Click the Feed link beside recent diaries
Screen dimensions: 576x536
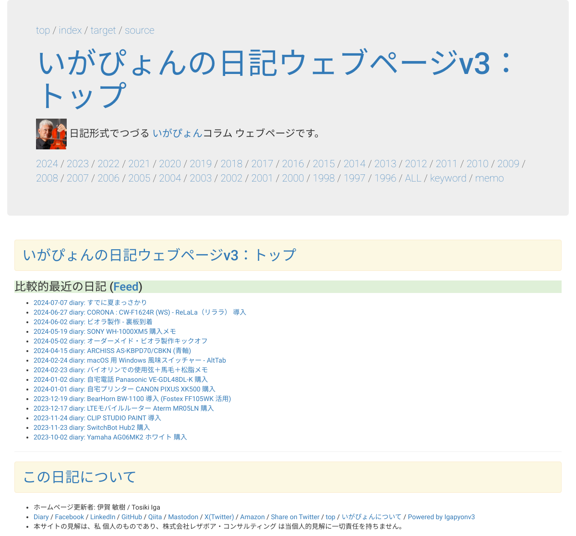pos(126,287)
